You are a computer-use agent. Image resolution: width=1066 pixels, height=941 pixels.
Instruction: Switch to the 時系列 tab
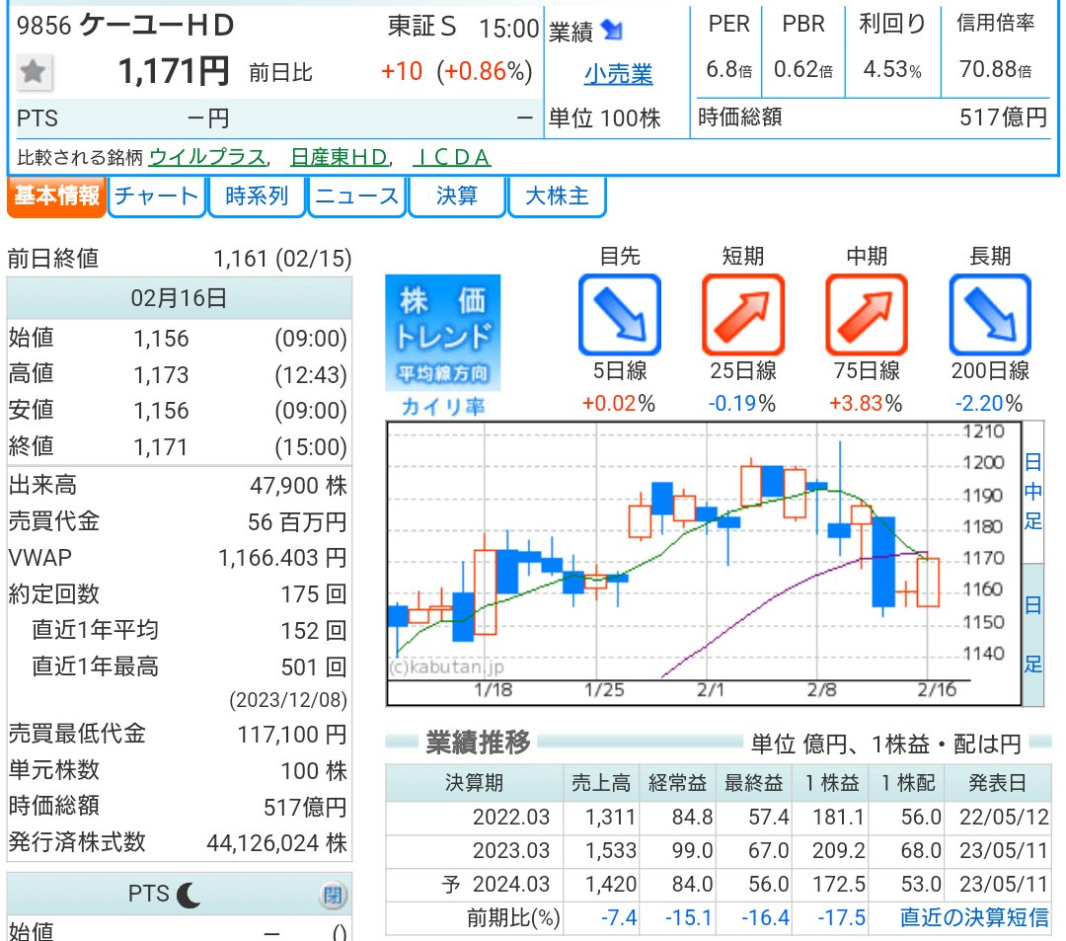tap(257, 196)
